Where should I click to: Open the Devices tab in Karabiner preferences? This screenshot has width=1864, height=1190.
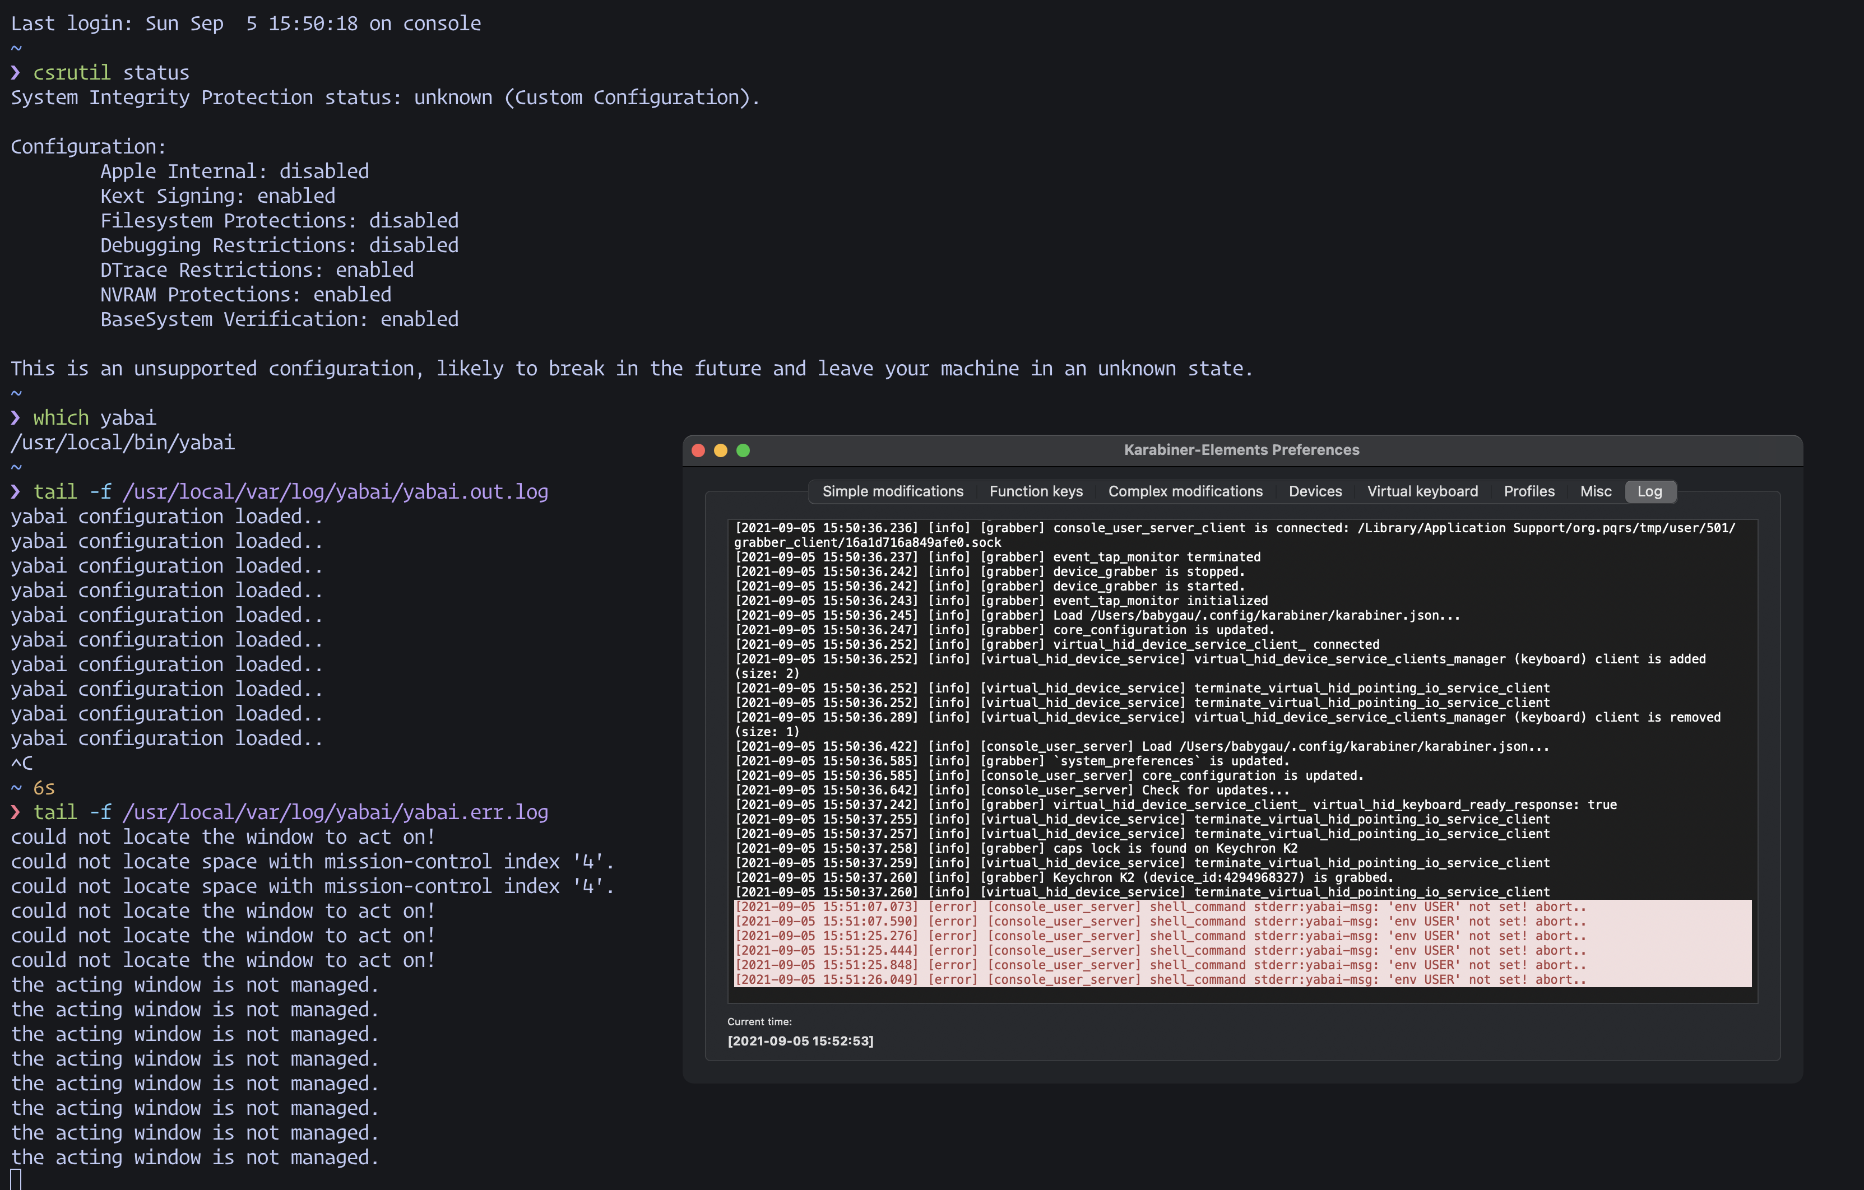(x=1315, y=491)
